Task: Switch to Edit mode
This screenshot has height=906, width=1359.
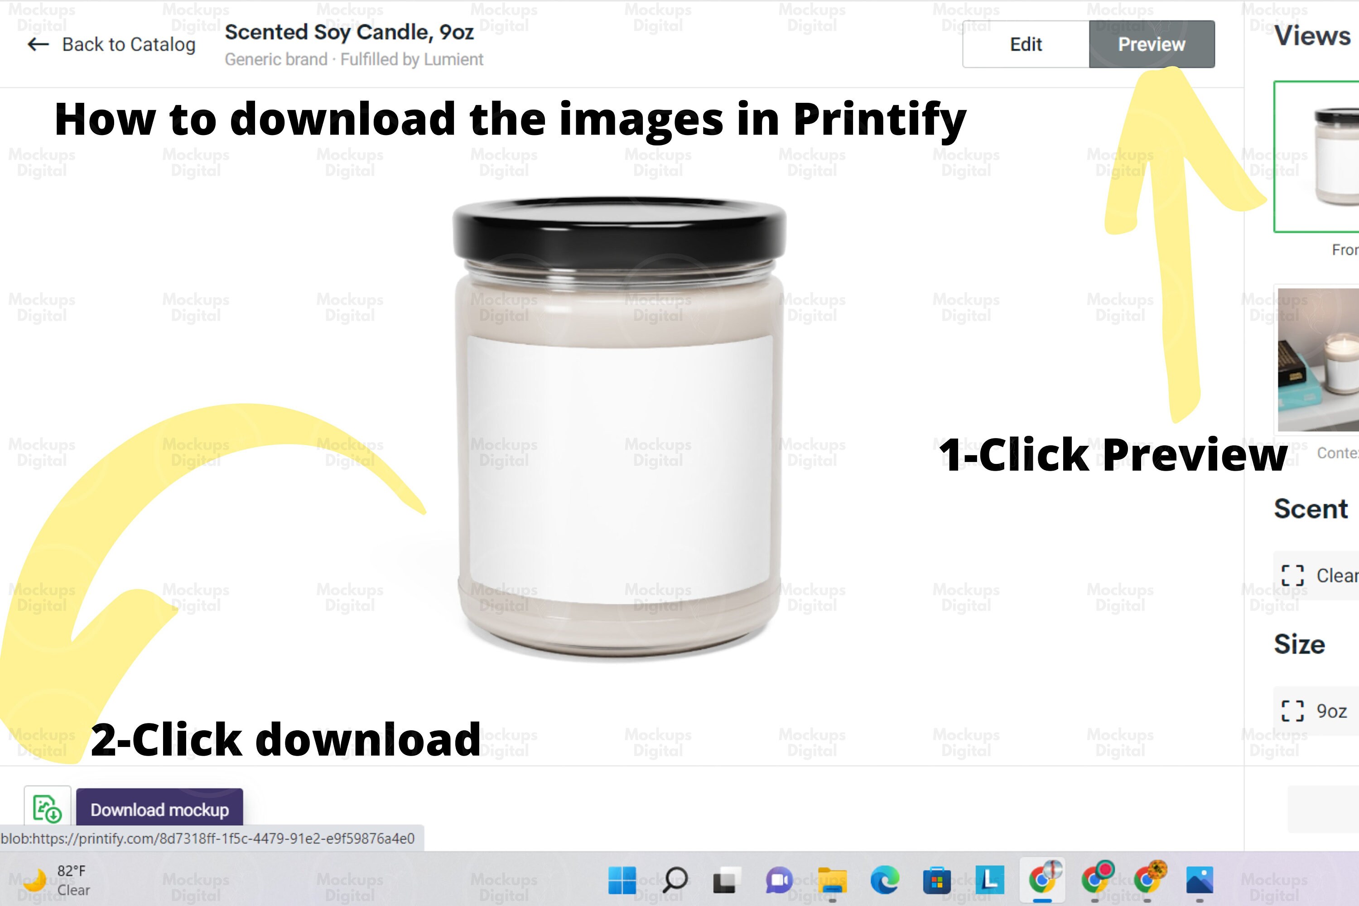Action: click(1025, 44)
